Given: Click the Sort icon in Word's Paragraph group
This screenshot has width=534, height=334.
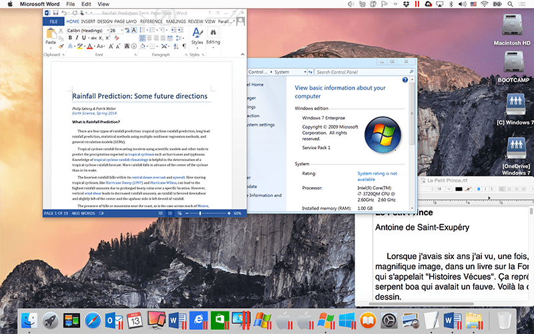Looking at the screenshot, I should point(176,46).
